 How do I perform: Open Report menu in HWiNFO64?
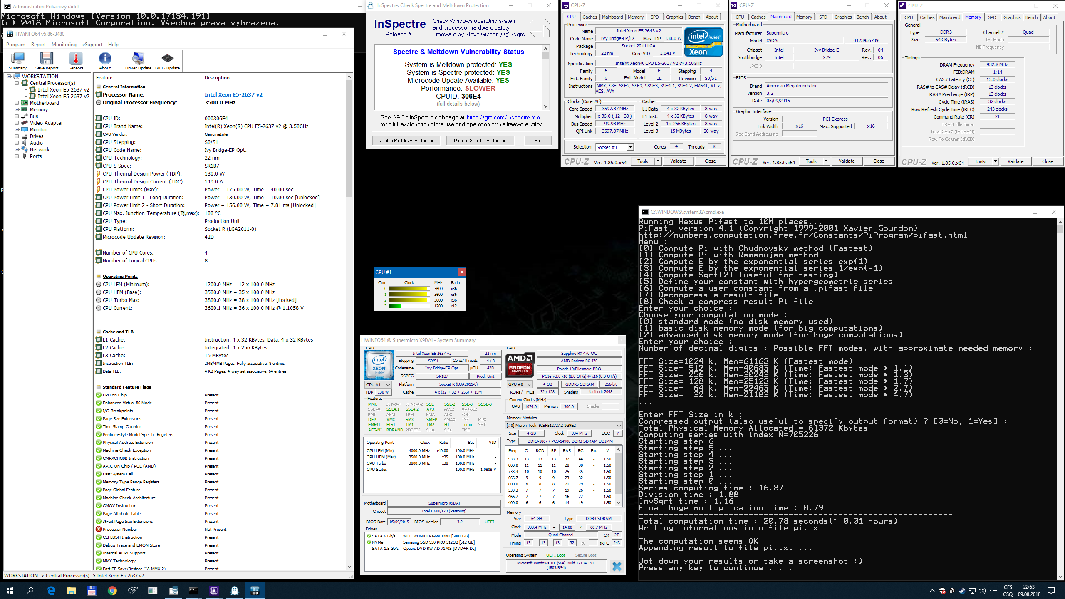pos(38,45)
